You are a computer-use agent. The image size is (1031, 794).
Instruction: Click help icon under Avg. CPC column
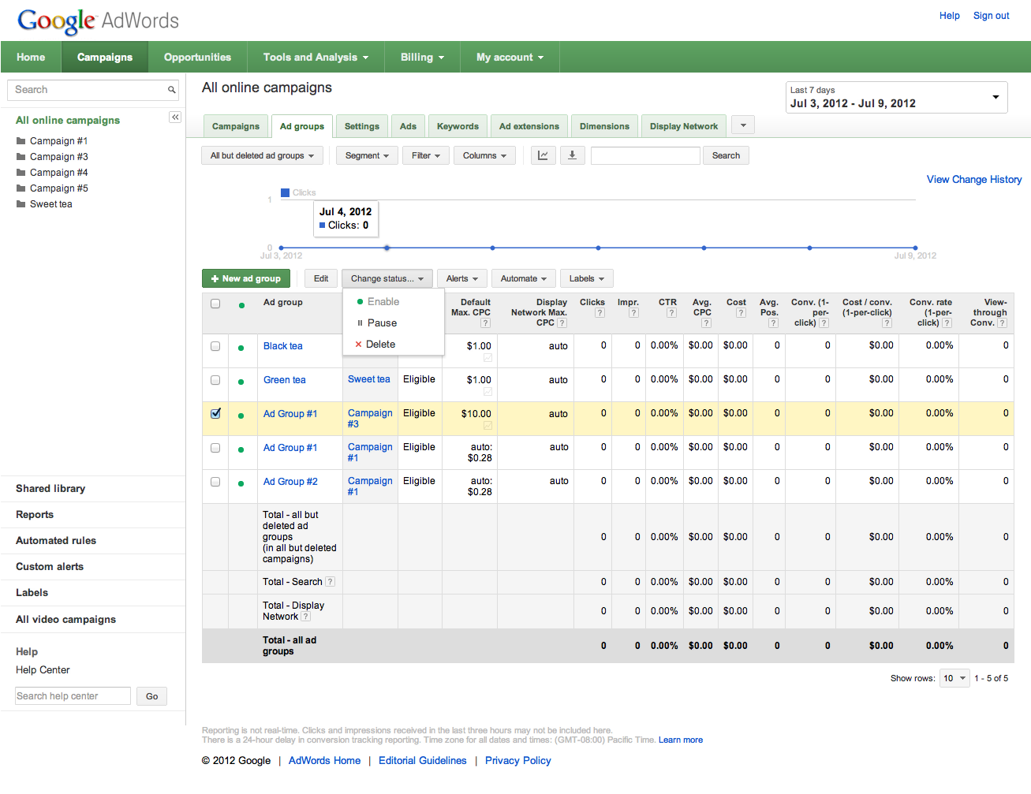pyautogui.click(x=706, y=322)
